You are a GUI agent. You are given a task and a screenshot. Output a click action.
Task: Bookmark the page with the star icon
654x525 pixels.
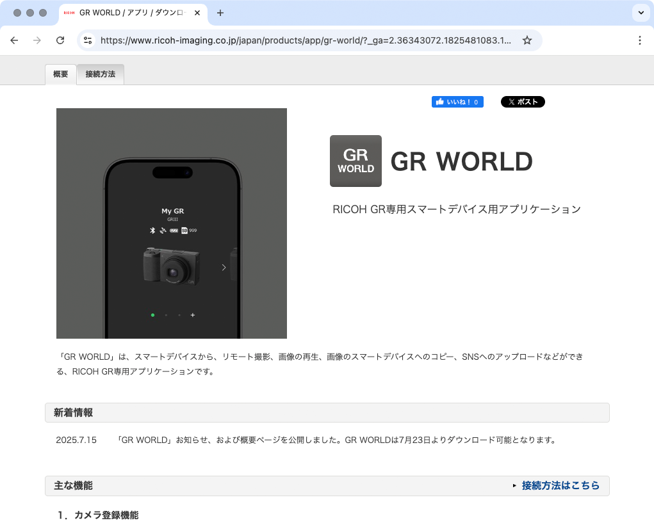point(527,40)
